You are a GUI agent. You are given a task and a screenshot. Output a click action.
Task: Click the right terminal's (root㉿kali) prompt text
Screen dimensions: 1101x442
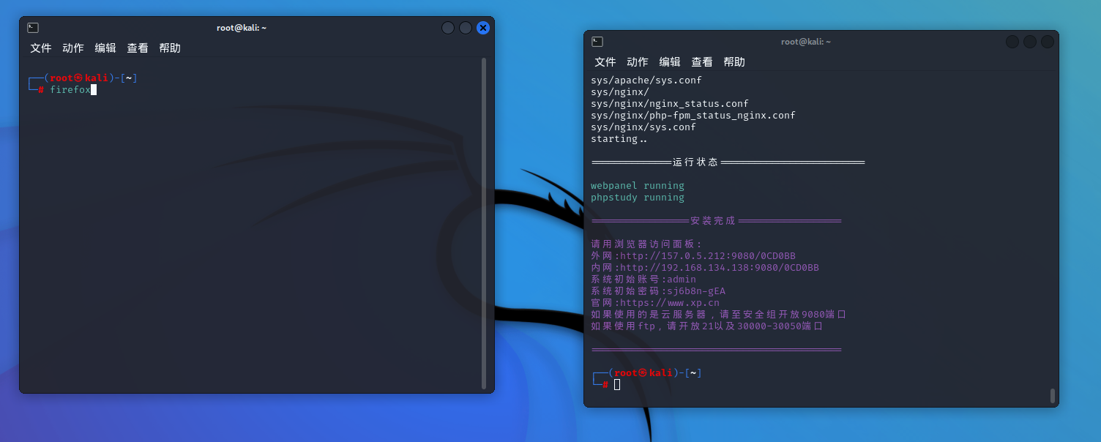pos(643,373)
